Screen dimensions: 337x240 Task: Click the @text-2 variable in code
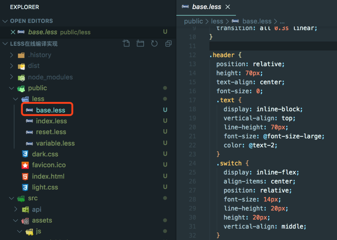click(261, 145)
